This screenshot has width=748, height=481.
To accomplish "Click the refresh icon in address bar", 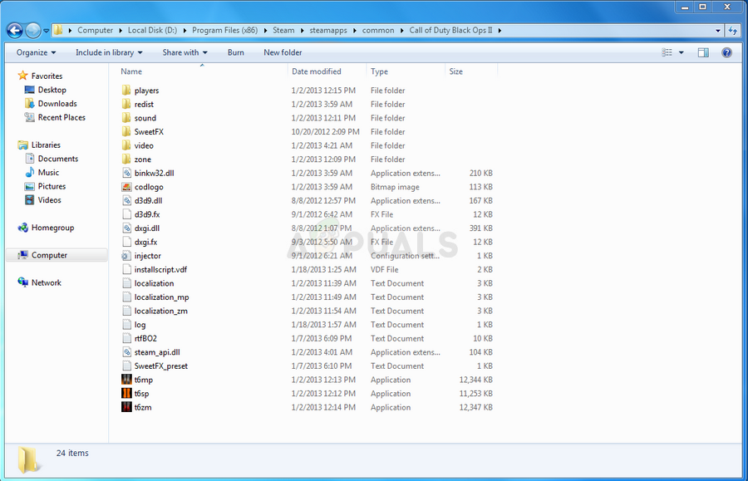I will tap(734, 30).
